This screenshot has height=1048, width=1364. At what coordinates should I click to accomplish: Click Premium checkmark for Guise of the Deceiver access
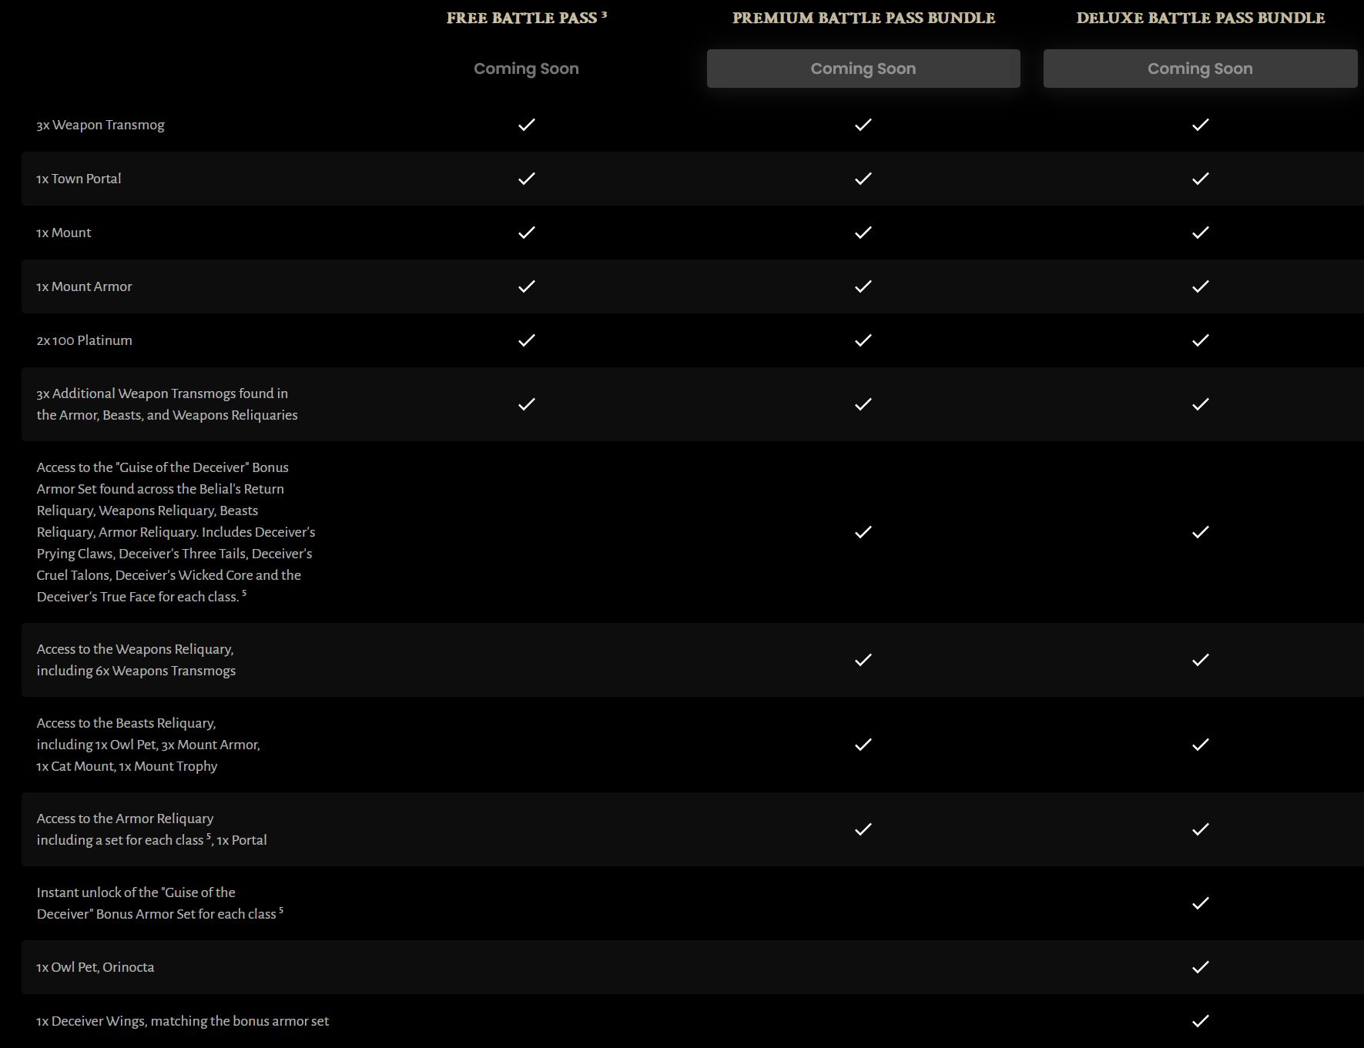point(863,531)
